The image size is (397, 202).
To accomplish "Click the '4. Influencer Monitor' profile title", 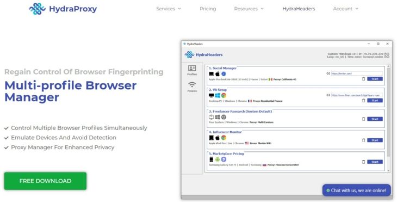I will [225, 132].
